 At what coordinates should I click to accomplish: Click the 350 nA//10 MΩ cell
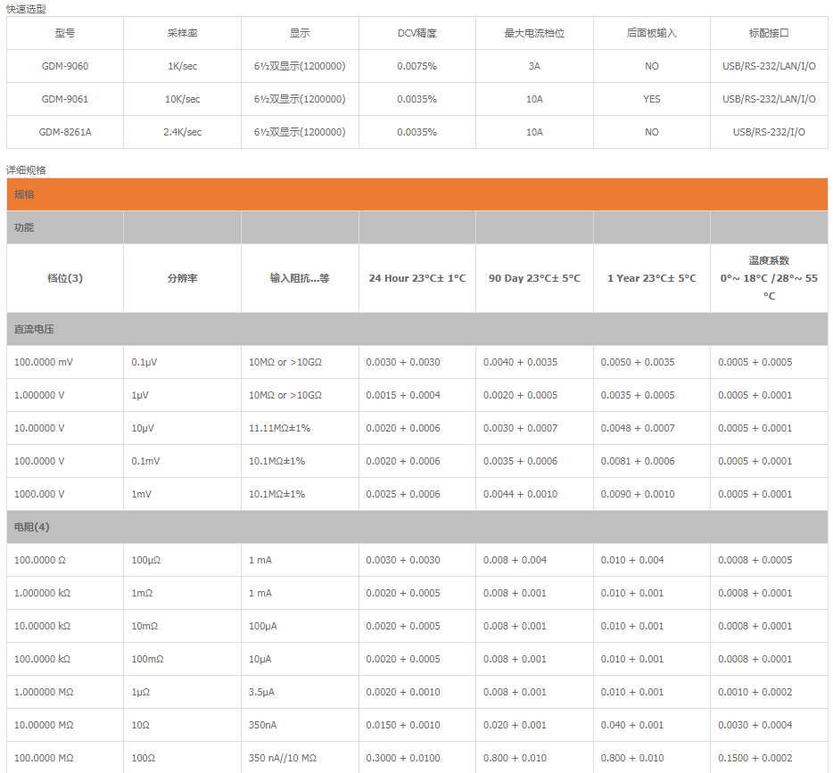tap(300, 758)
